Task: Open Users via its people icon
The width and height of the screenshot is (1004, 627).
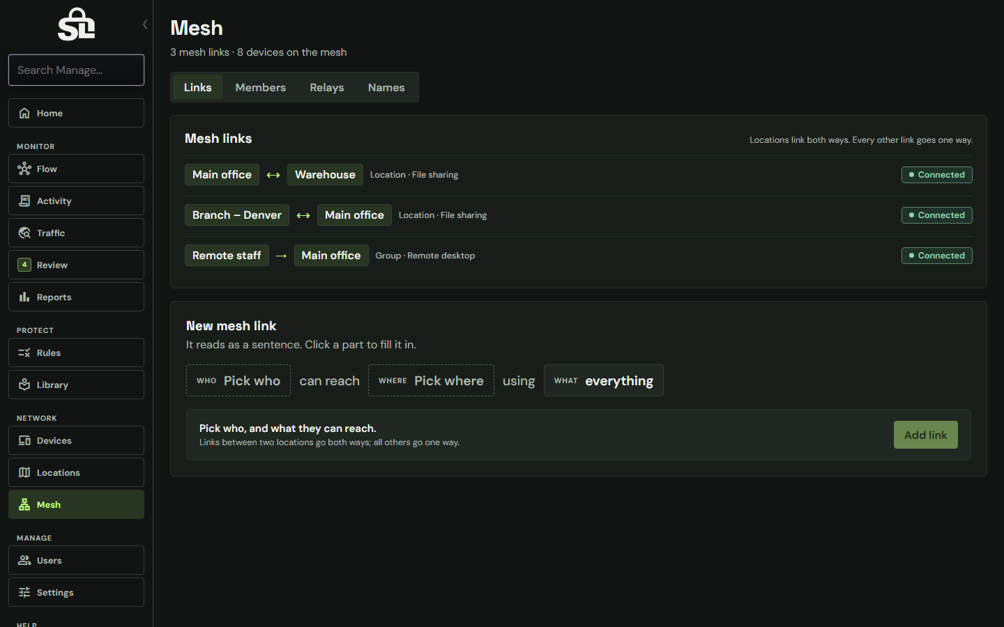Action: (x=24, y=560)
